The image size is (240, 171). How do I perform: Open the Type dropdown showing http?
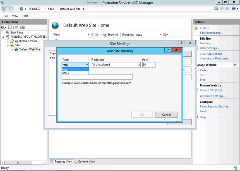(75, 65)
